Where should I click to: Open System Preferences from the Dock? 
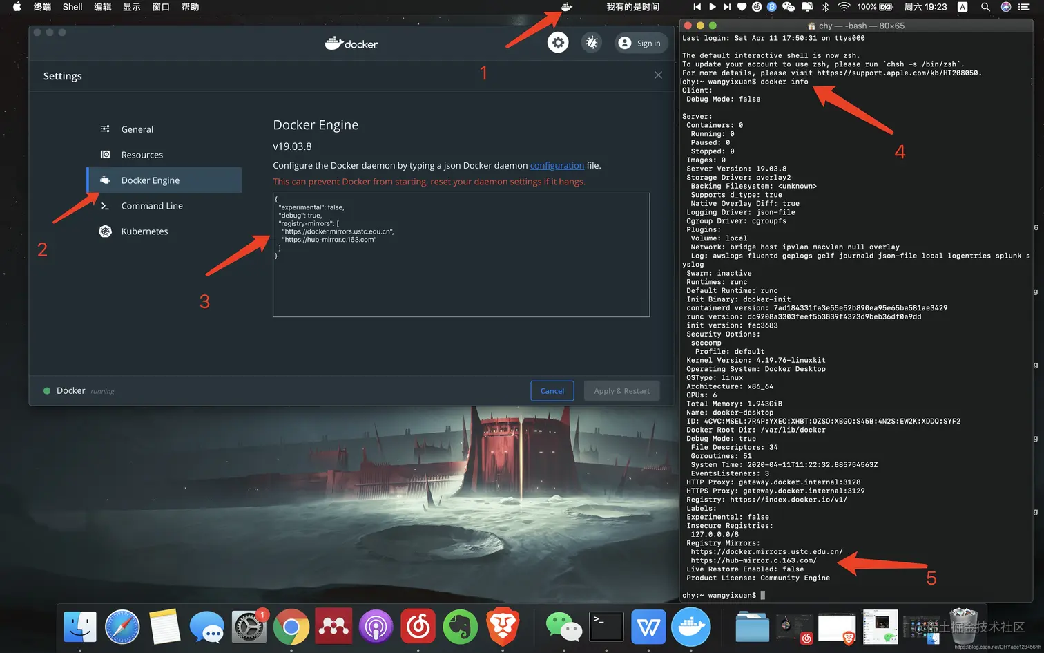point(249,627)
